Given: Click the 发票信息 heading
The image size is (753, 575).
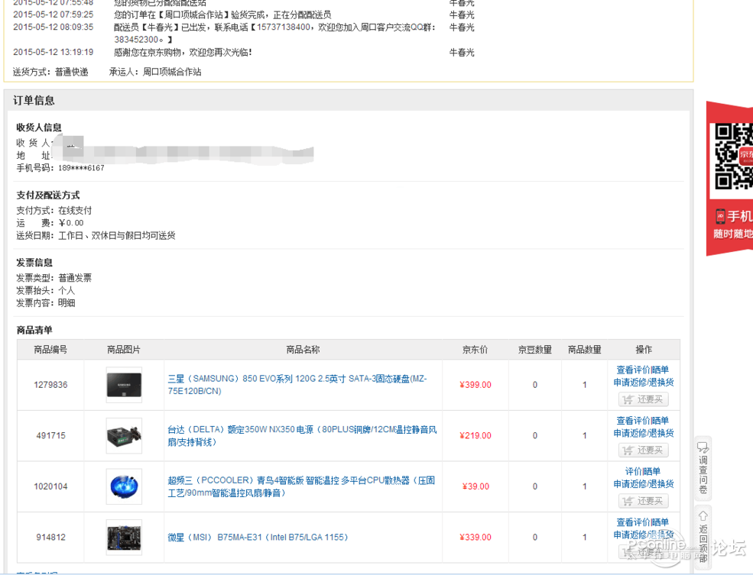Looking at the screenshot, I should (34, 263).
